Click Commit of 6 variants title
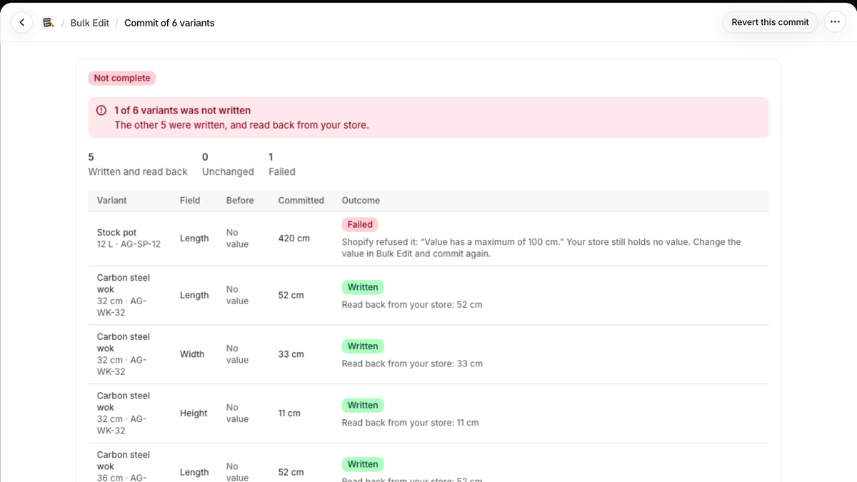This screenshot has height=482, width=857. (169, 23)
